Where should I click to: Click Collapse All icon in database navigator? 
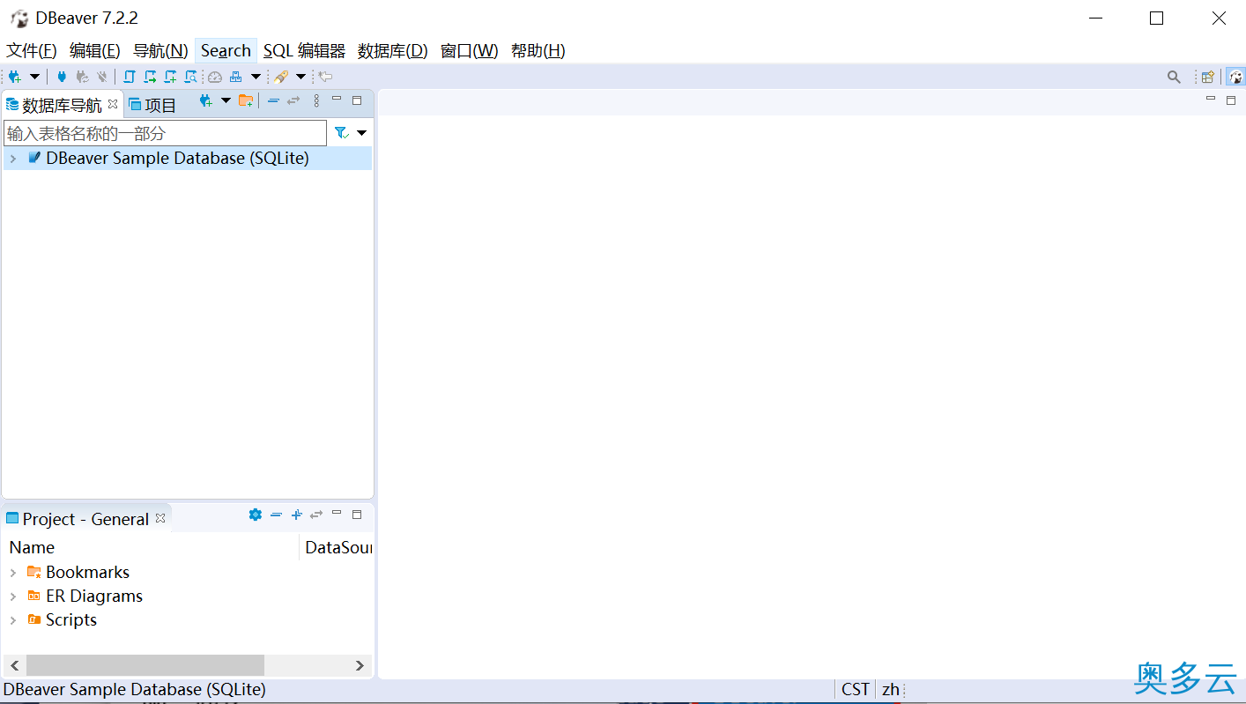[273, 101]
